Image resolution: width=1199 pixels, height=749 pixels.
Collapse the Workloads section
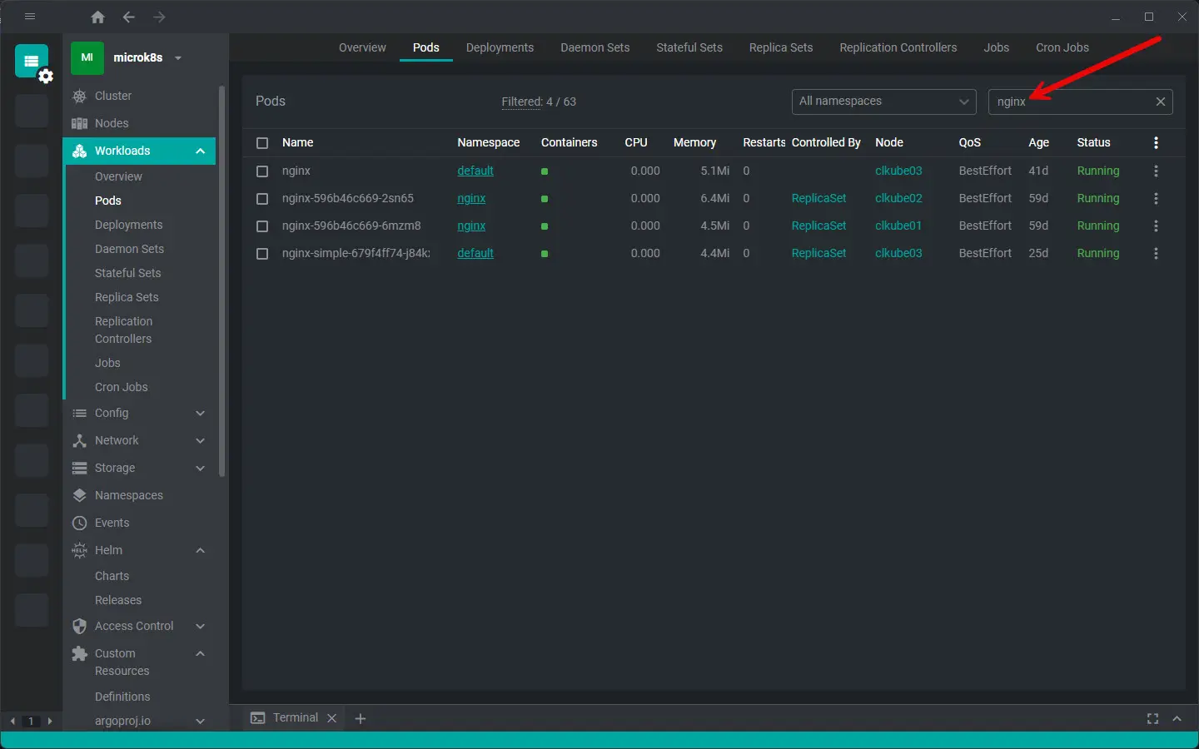pos(201,151)
